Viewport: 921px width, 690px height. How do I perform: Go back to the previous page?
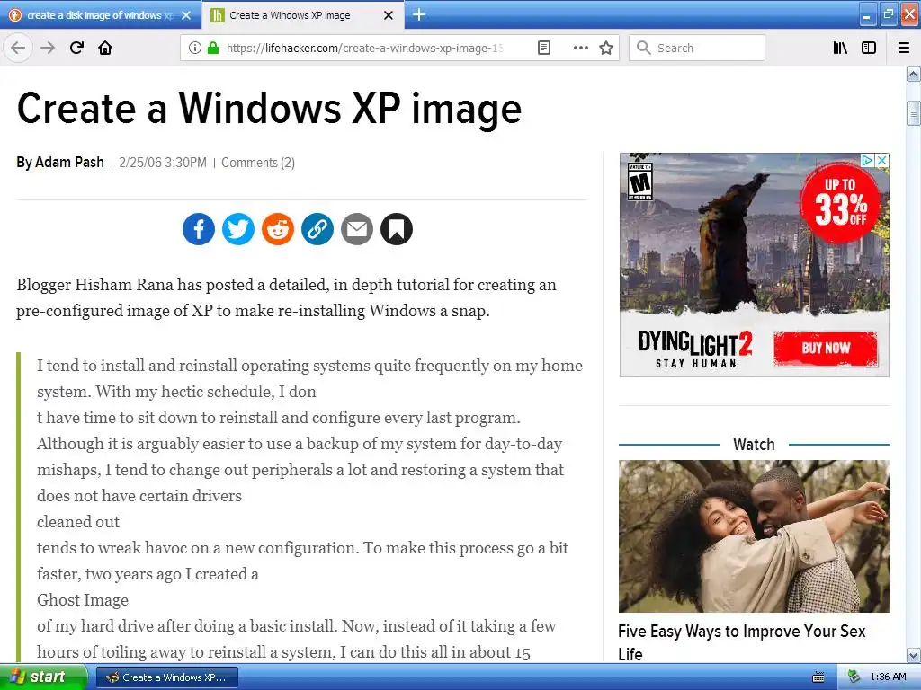[18, 48]
